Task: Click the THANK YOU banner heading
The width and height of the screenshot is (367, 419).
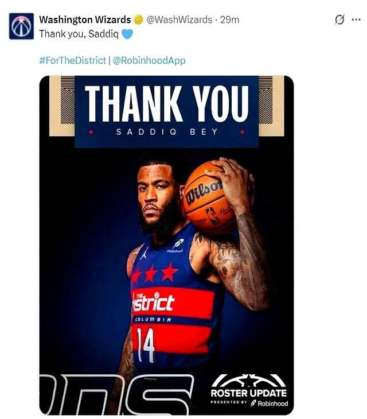Action: [x=166, y=104]
